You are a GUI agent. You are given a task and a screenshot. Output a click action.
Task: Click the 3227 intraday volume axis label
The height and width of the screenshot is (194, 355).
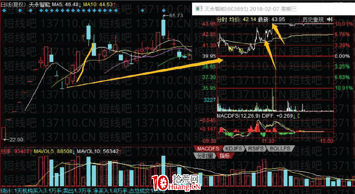click(210, 100)
